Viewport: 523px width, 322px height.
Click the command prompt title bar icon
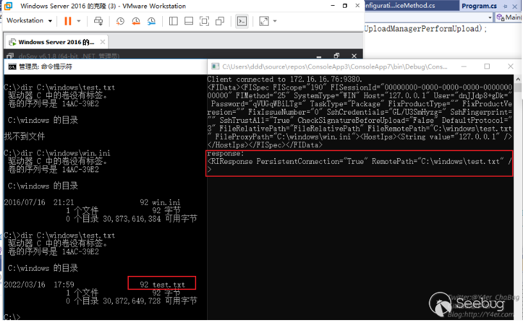[12, 67]
